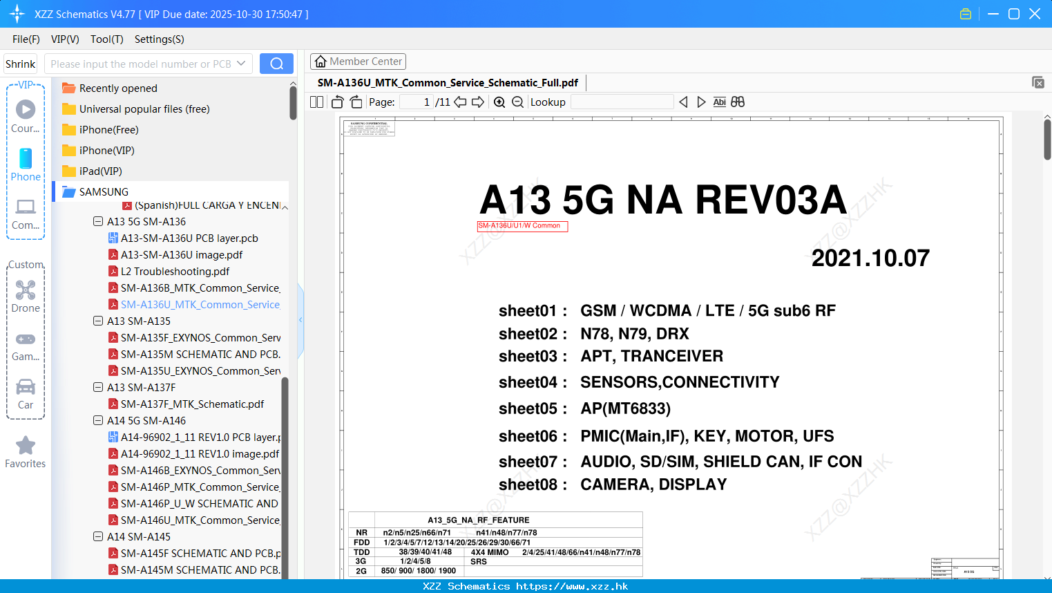Open the Drone category
1052x593 pixels.
[26, 296]
